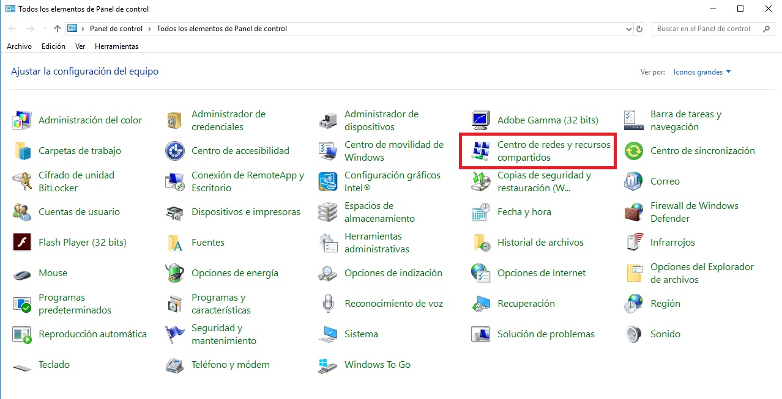This screenshot has height=399, width=782.
Task: Click the Herramientas administrativas icon
Action: click(x=328, y=243)
